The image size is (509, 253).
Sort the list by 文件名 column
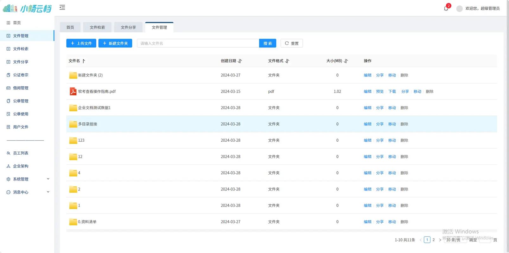point(84,61)
